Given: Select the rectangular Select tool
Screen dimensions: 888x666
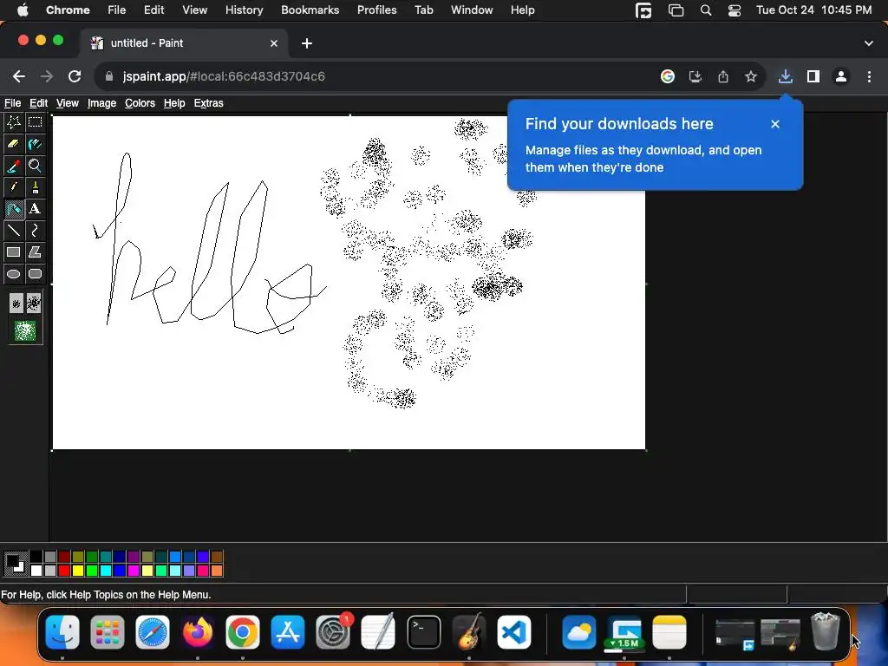Looking at the screenshot, I should pos(35,122).
